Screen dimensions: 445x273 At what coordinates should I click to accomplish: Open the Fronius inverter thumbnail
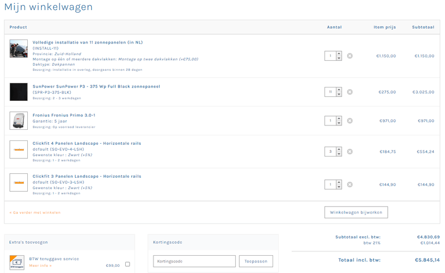click(x=19, y=120)
